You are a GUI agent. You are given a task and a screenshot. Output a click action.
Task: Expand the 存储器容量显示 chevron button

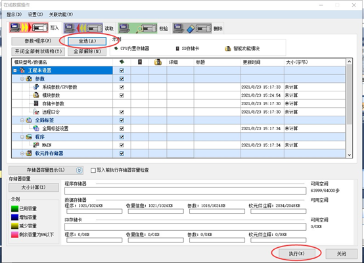(x=79, y=170)
